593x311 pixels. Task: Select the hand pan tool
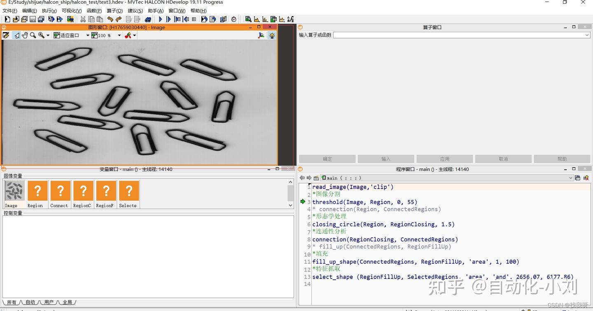click(25, 35)
